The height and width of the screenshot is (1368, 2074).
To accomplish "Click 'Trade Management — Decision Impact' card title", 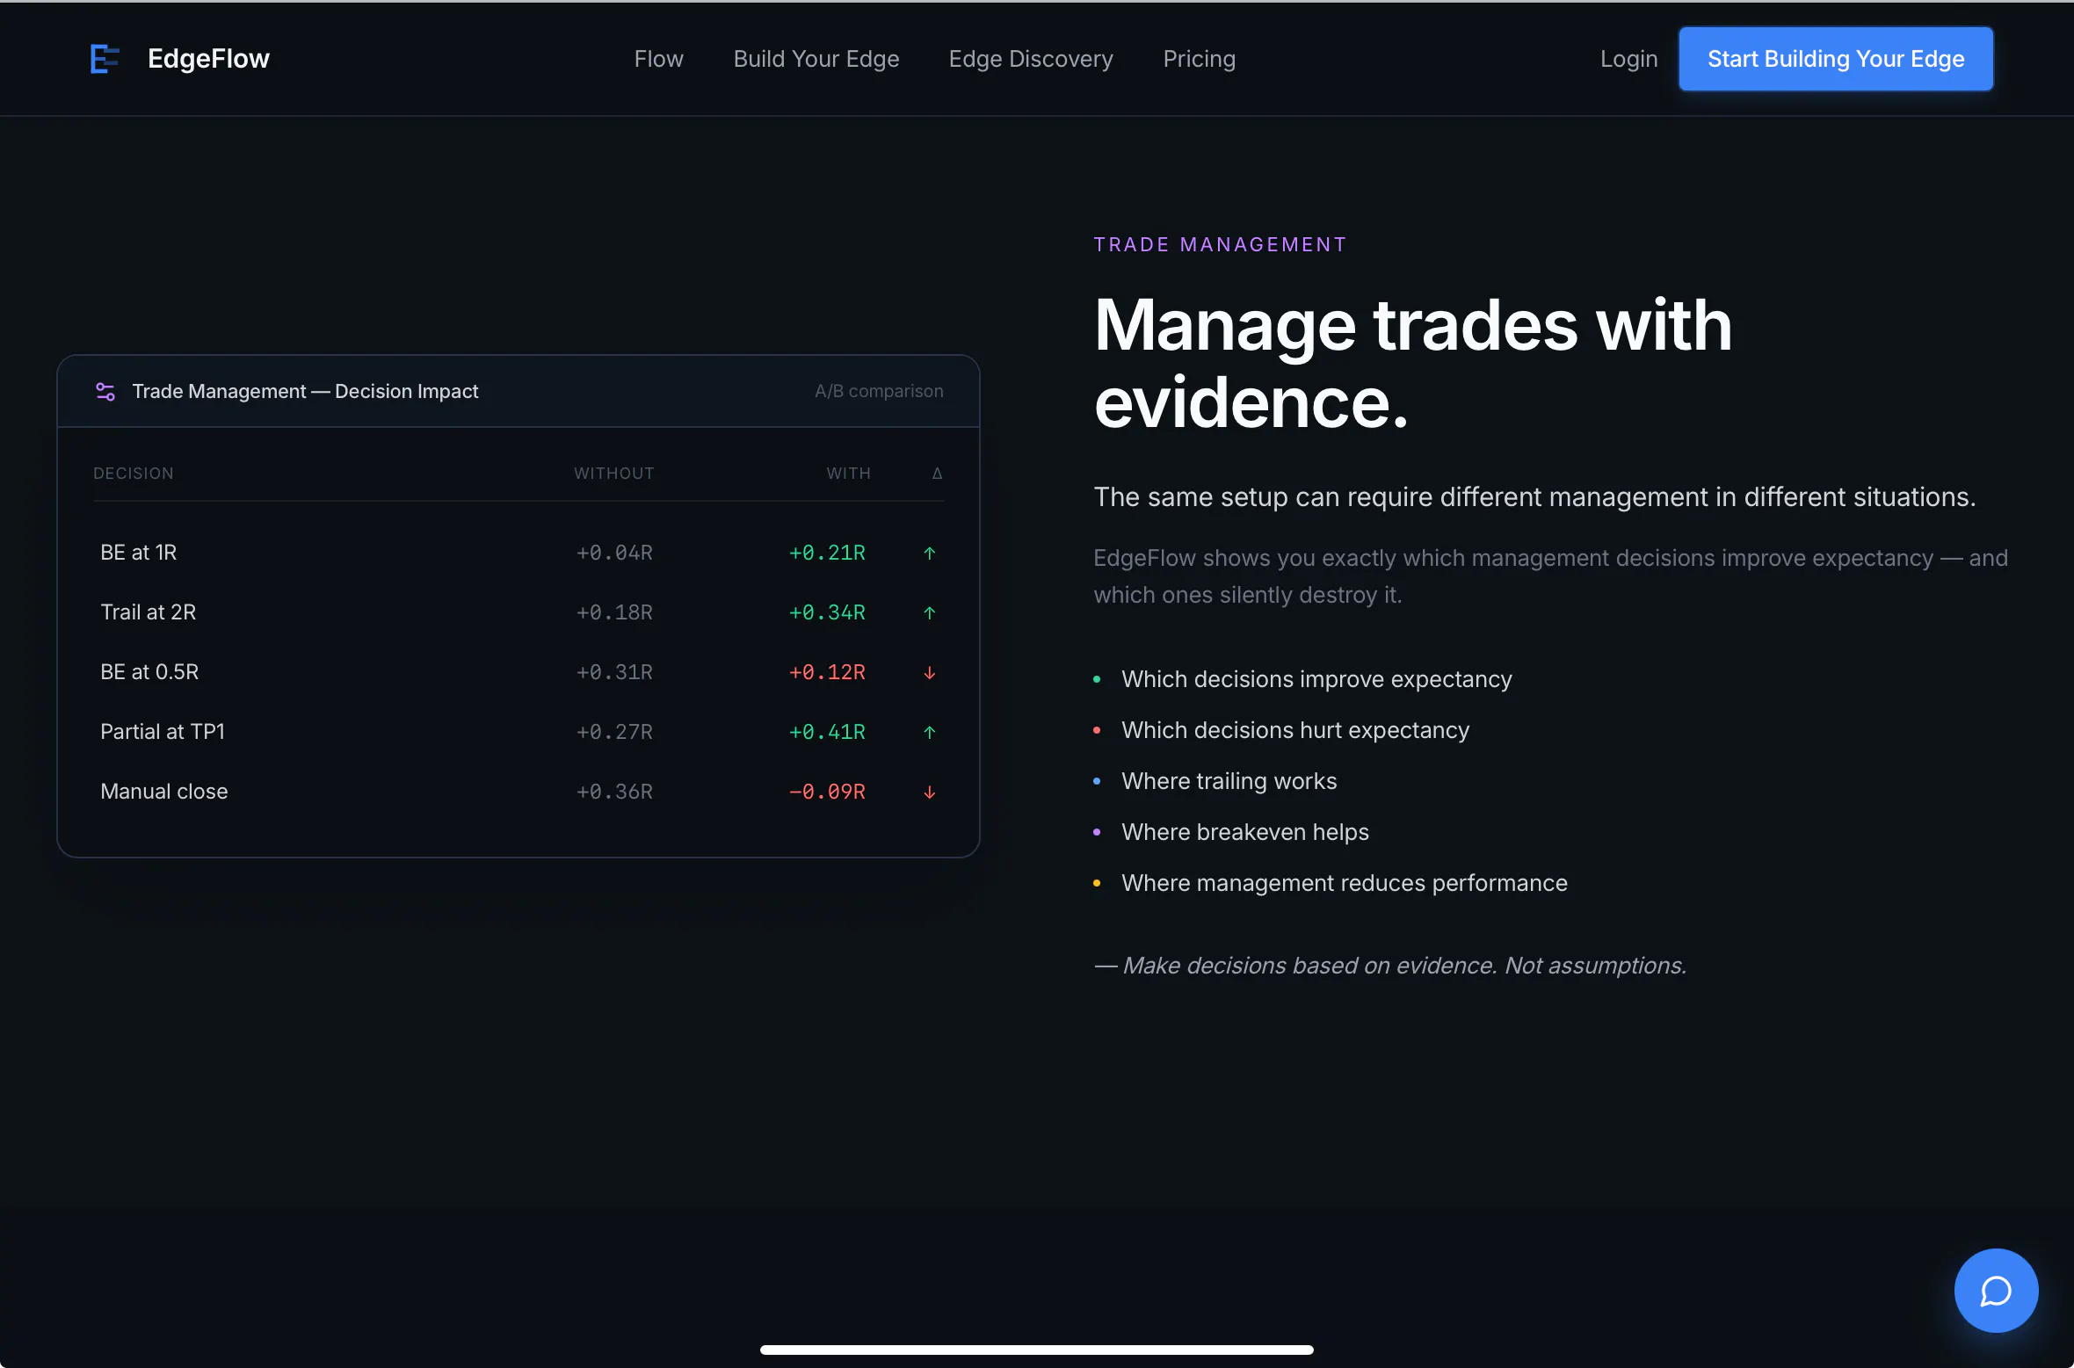I will click(305, 391).
